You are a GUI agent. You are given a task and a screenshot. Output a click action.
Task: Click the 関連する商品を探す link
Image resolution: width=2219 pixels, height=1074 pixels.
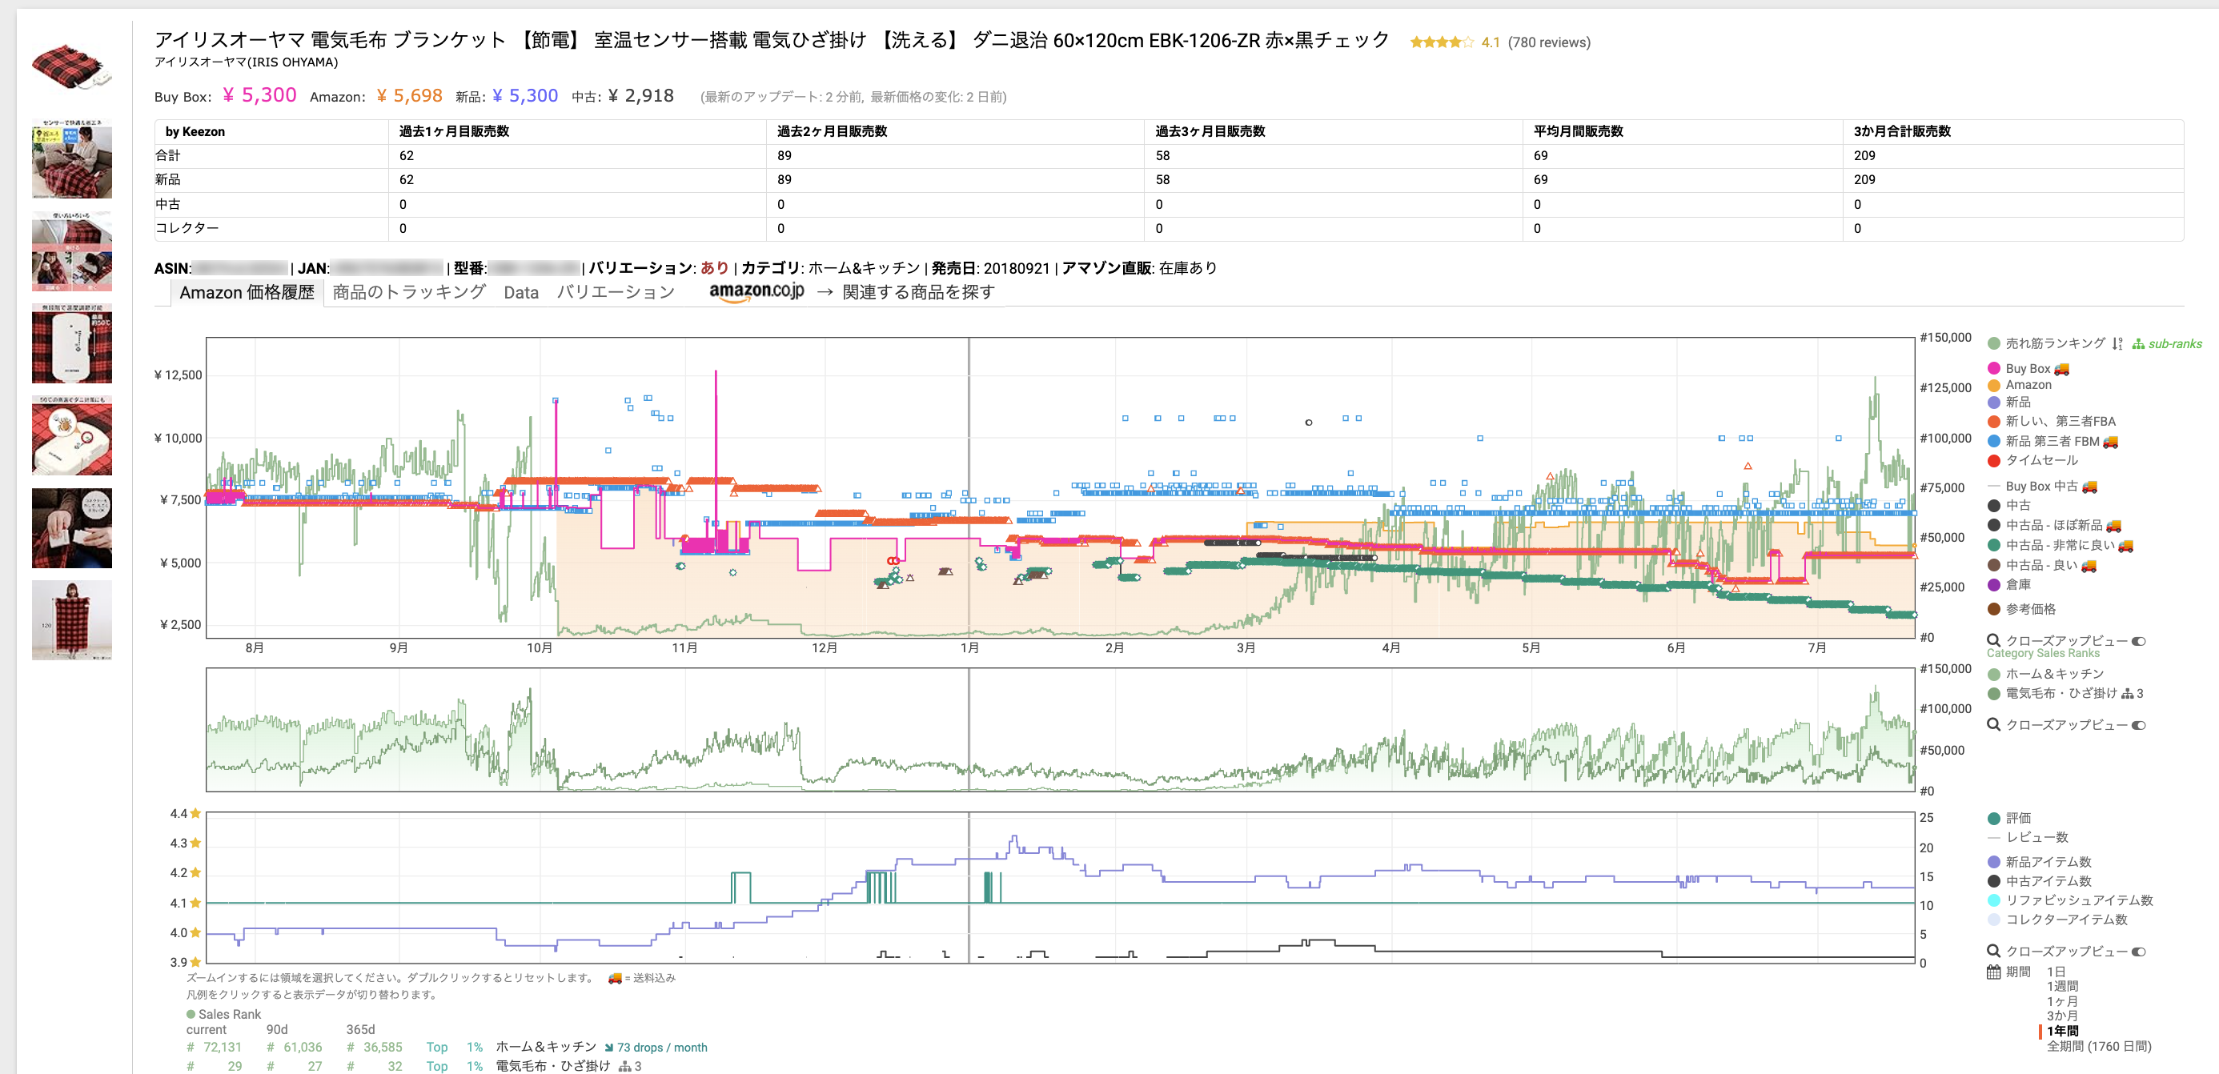point(917,292)
